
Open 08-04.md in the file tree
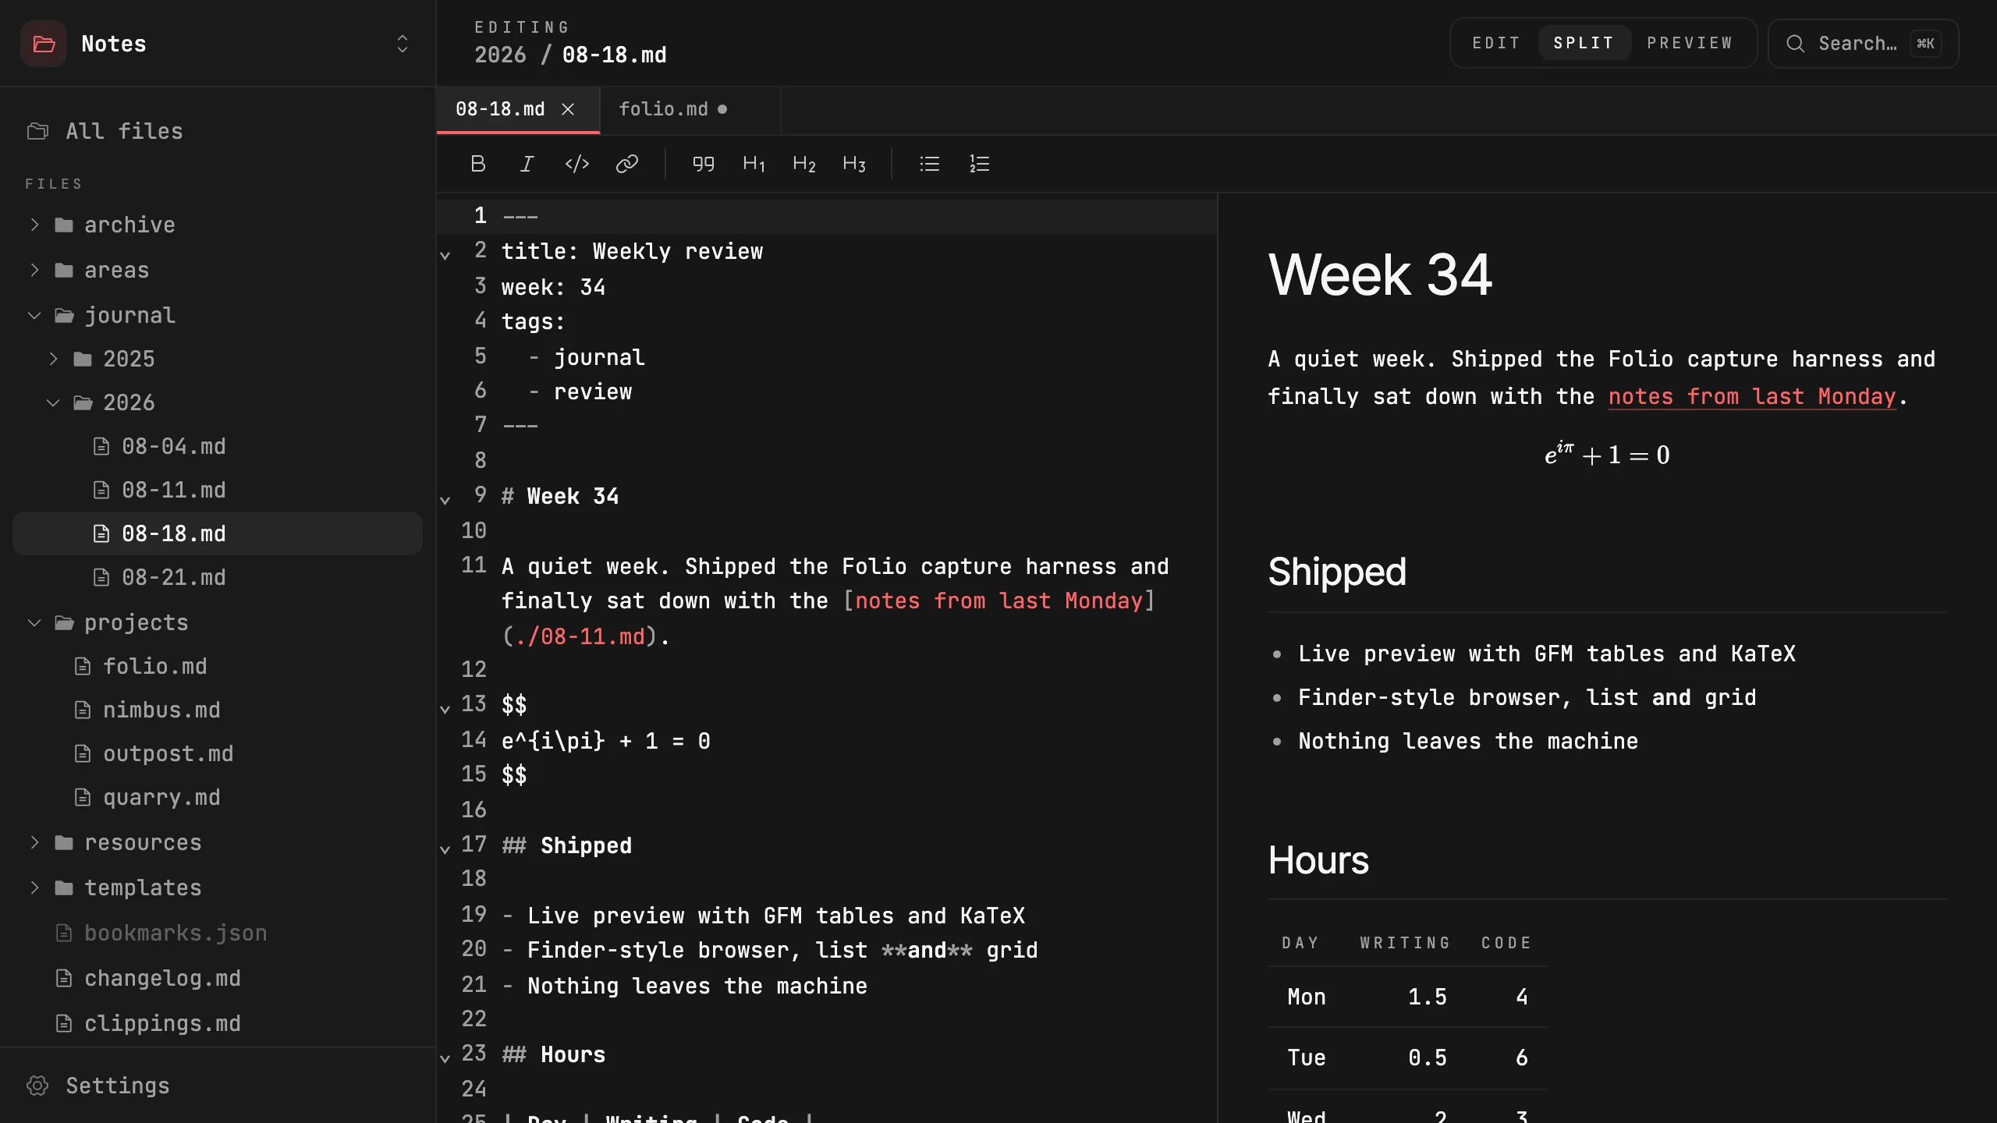(x=218, y=446)
